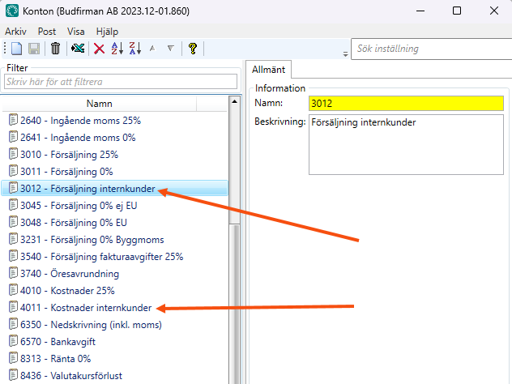Click the Excel export icon
Viewport: 512px width, 384px height.
[x=78, y=49]
